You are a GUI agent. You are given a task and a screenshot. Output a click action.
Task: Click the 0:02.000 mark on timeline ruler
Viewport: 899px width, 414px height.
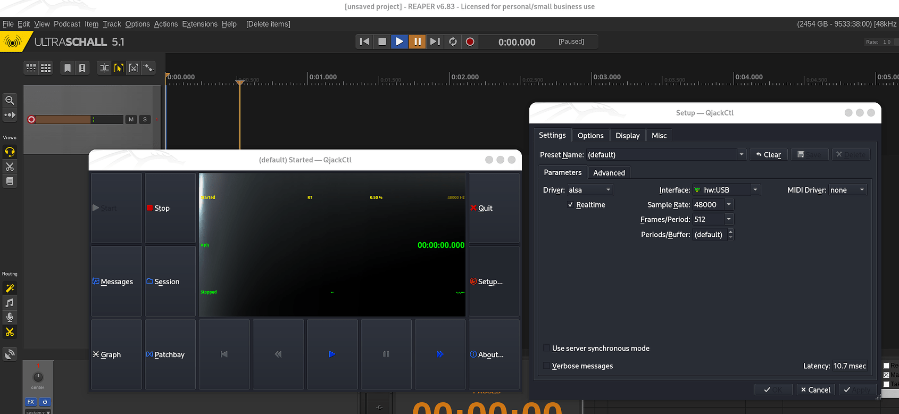(x=464, y=77)
